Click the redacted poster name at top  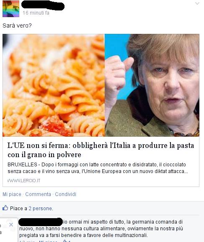pos(43,5)
